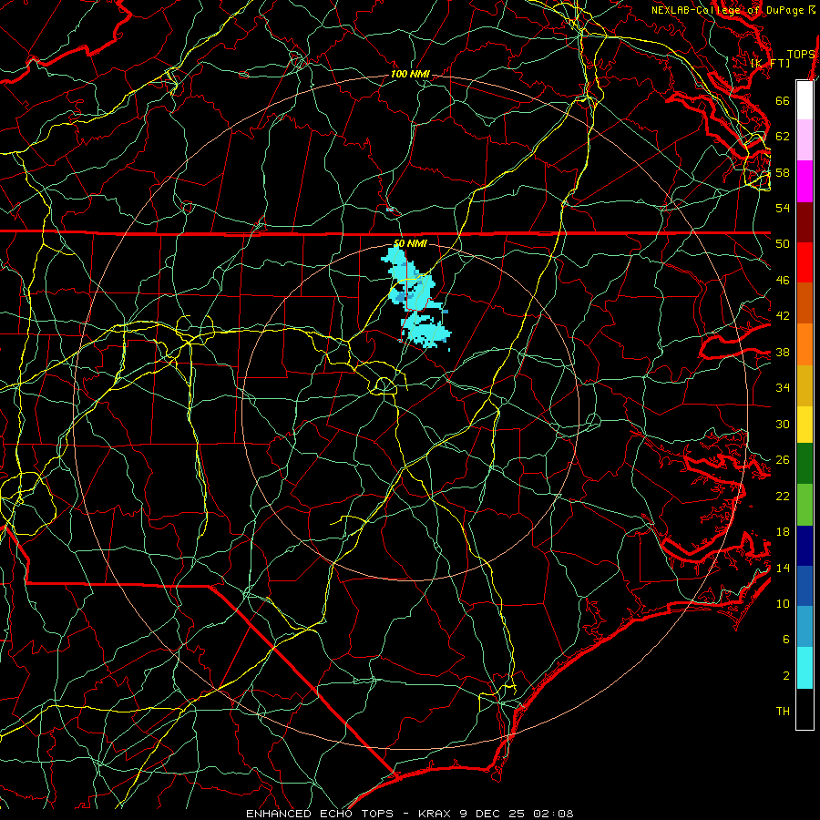
Task: Select the dark maroon legend swatch
Action: [x=805, y=222]
